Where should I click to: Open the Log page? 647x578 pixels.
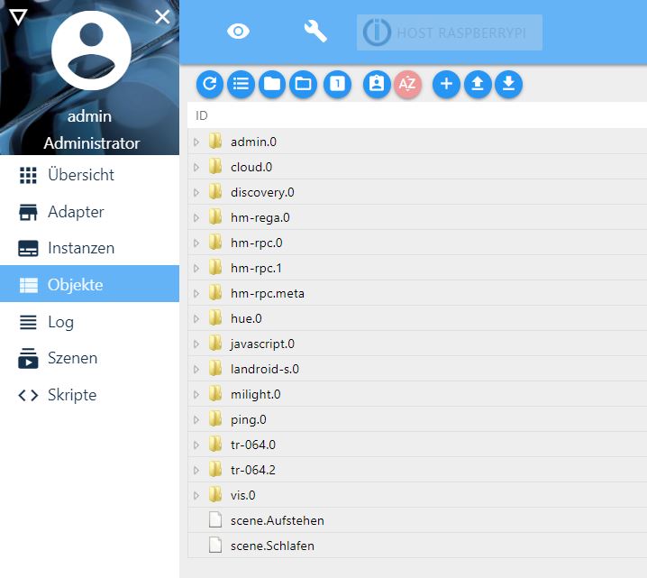89,322
